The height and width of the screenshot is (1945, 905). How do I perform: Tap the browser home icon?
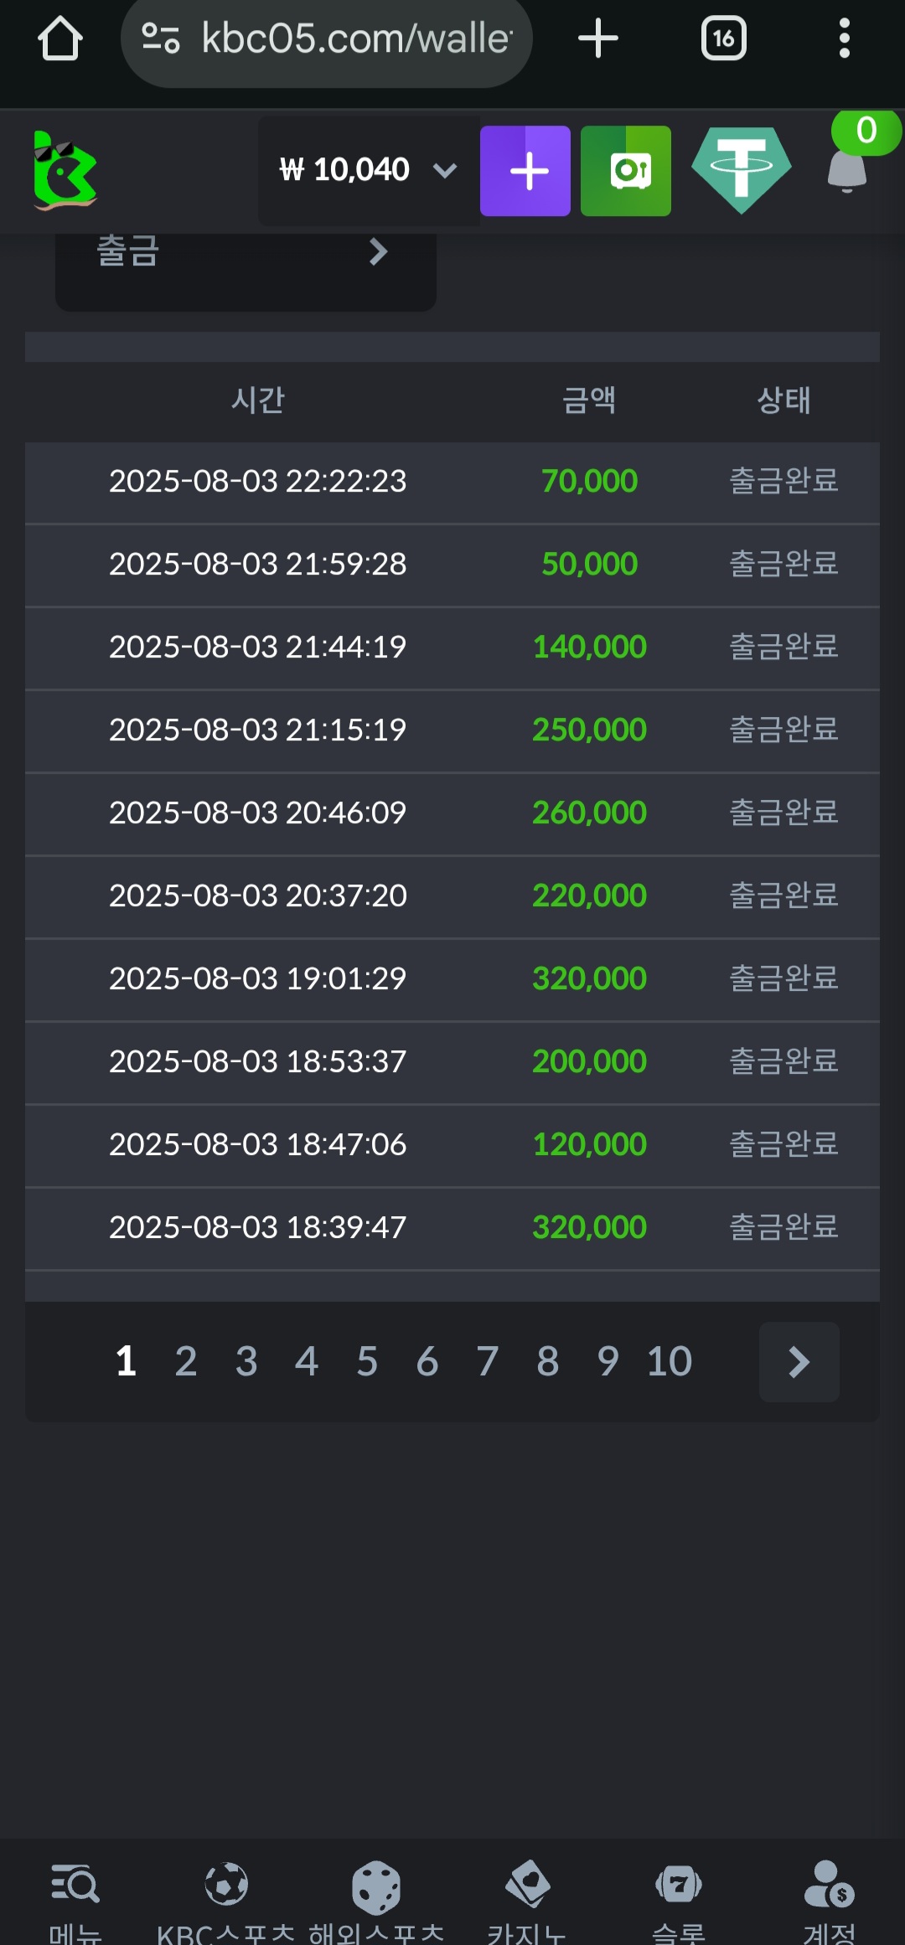[x=59, y=39]
